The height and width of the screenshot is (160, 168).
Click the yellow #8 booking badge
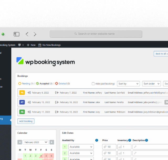pos(22,93)
